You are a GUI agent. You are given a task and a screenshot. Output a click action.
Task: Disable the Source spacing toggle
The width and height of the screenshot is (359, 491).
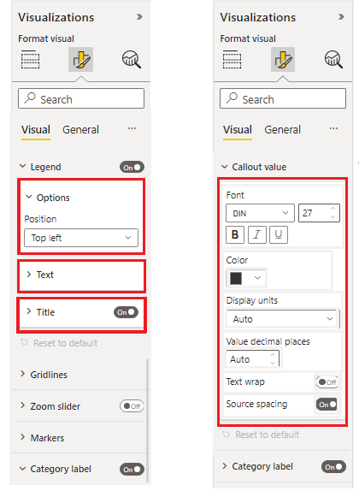tap(327, 405)
